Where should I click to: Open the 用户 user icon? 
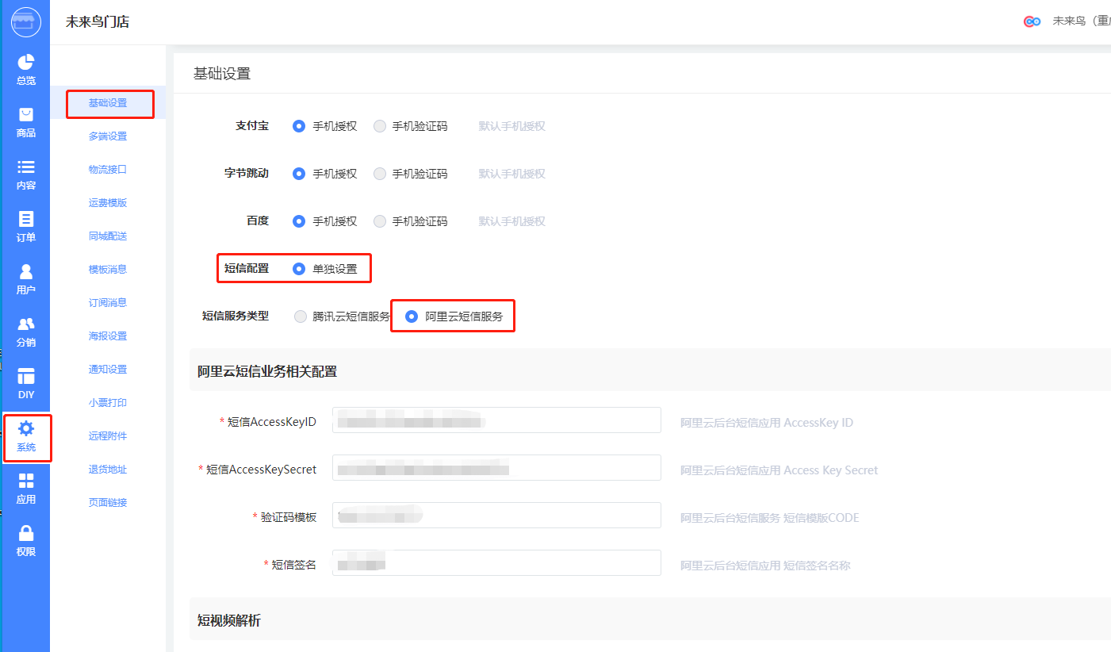click(26, 272)
